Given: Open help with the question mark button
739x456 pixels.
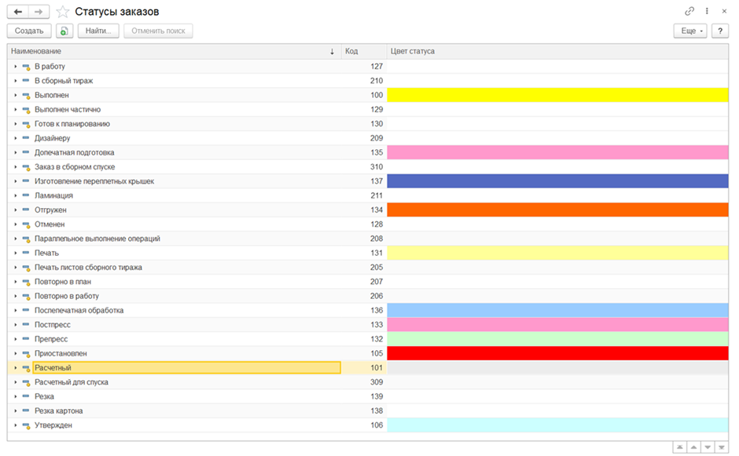Looking at the screenshot, I should [x=719, y=31].
